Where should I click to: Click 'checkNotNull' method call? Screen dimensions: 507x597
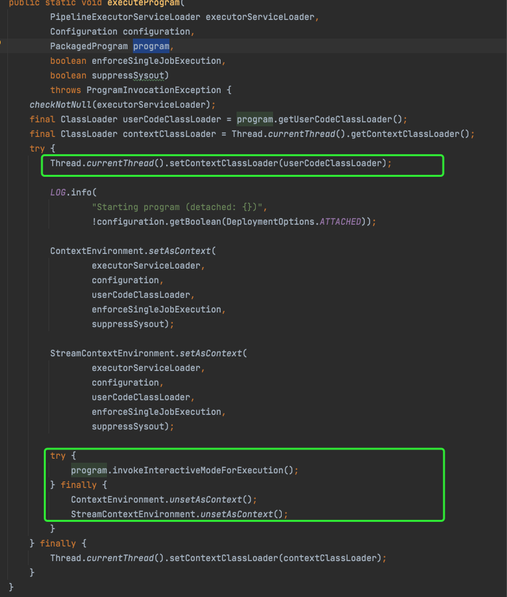click(x=60, y=104)
